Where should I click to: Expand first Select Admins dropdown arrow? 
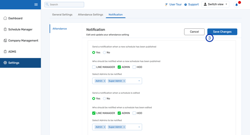point(139,81)
